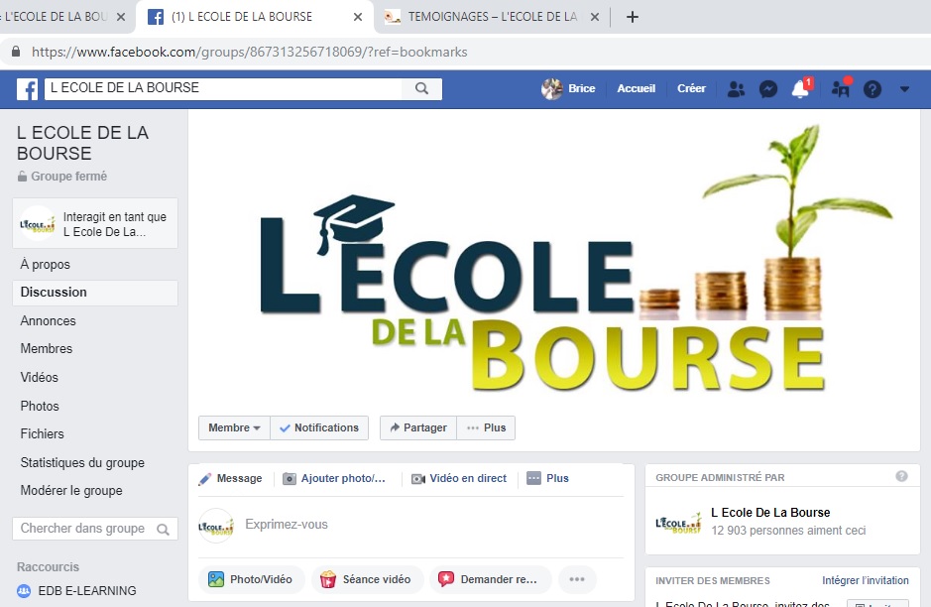Click Intégrer l'invitation link

[x=866, y=581]
